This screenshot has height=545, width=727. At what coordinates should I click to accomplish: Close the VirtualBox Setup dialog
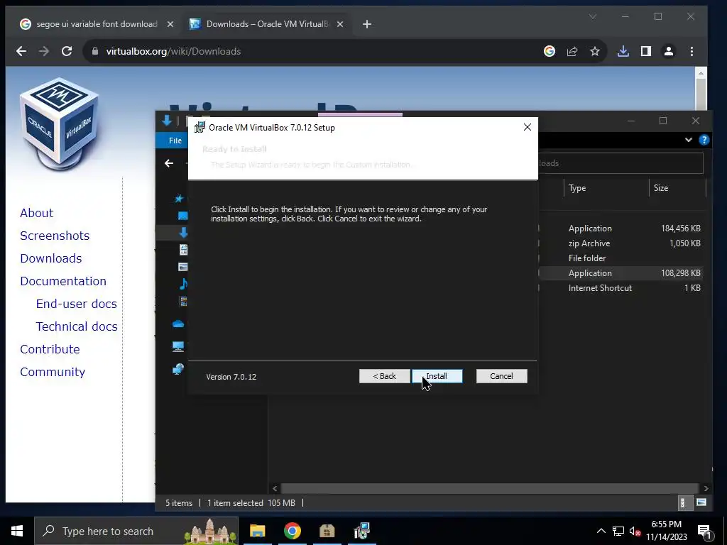tap(528, 127)
